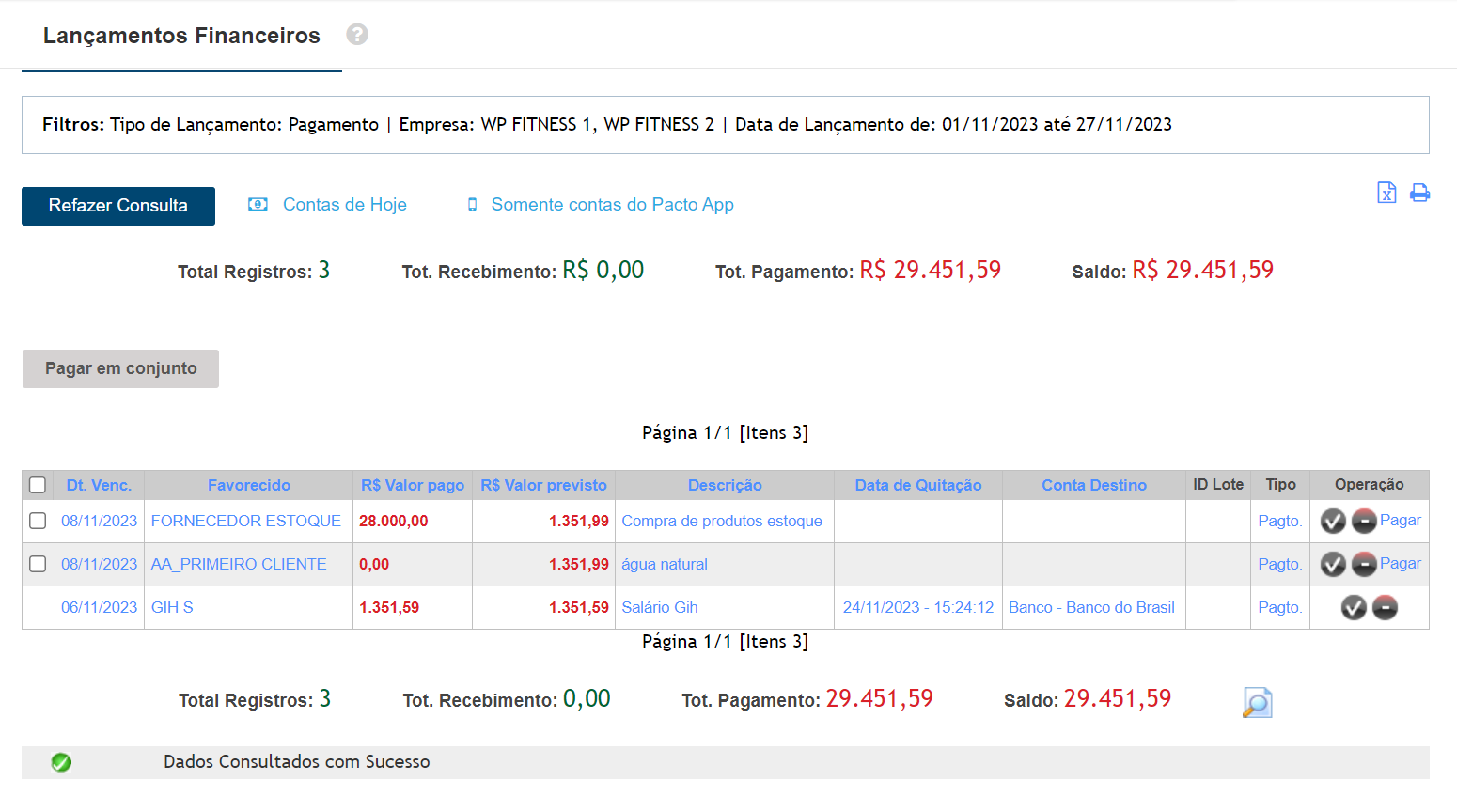Screen dimensions: 1457x812
Task: Open Contas de Hoje filter
Action: point(344,205)
